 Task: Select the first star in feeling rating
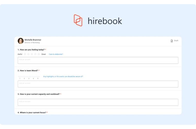click(x=25, y=54)
